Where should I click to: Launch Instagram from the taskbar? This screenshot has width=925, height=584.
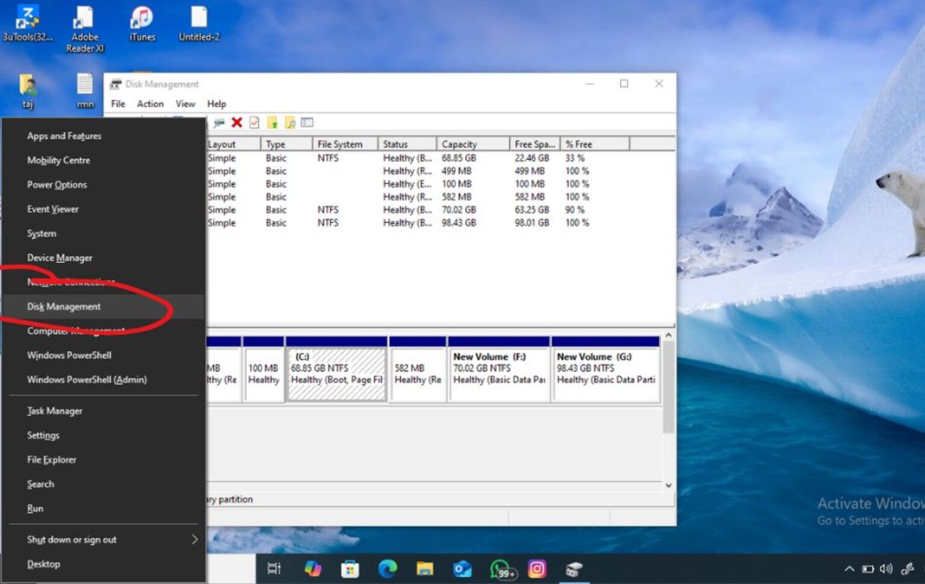(x=536, y=568)
